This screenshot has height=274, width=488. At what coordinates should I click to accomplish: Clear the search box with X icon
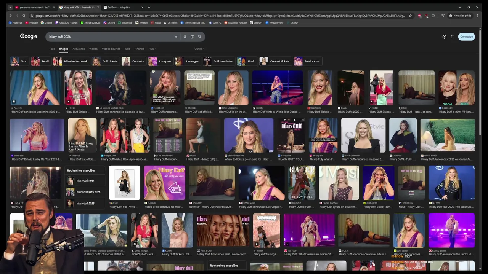176,37
